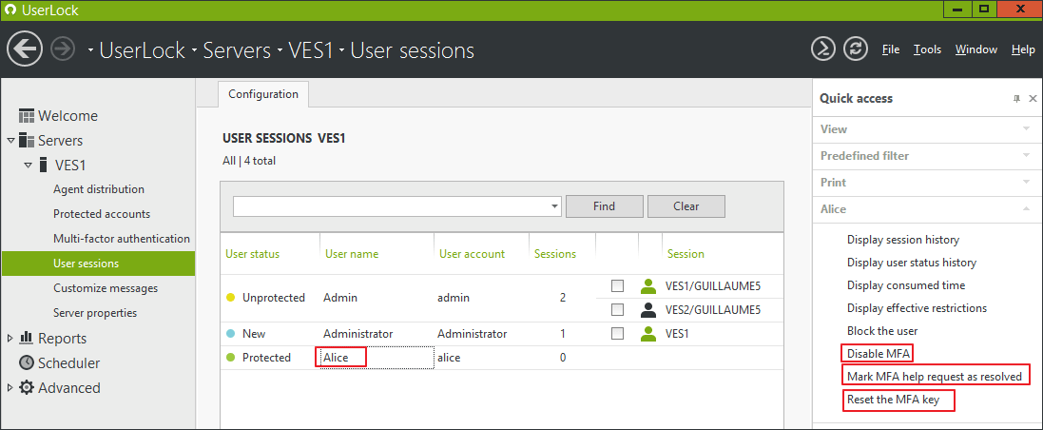This screenshot has height=430, width=1043.
Task: Open the Tools menu
Action: [x=927, y=49]
